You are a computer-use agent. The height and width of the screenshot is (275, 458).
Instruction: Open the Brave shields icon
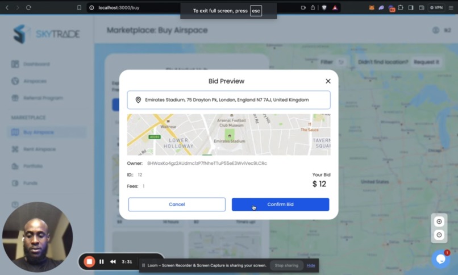coord(324,7)
